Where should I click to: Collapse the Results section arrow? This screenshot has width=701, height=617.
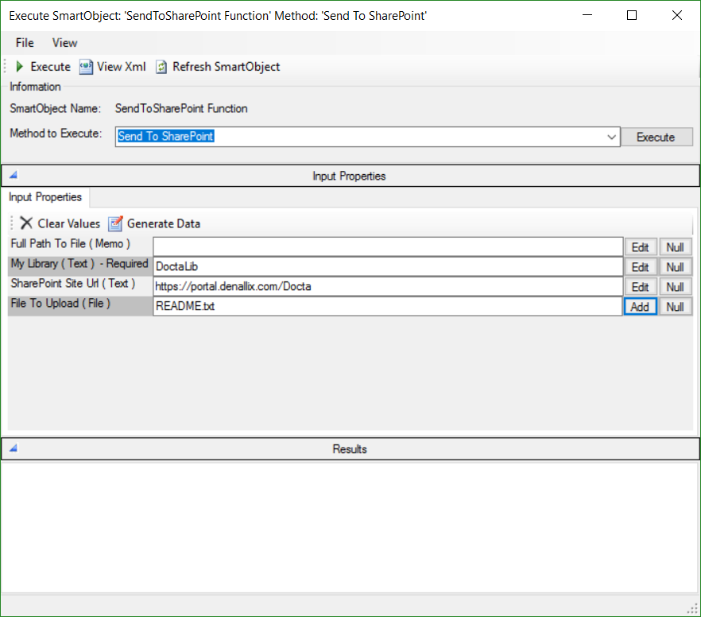tap(12, 448)
